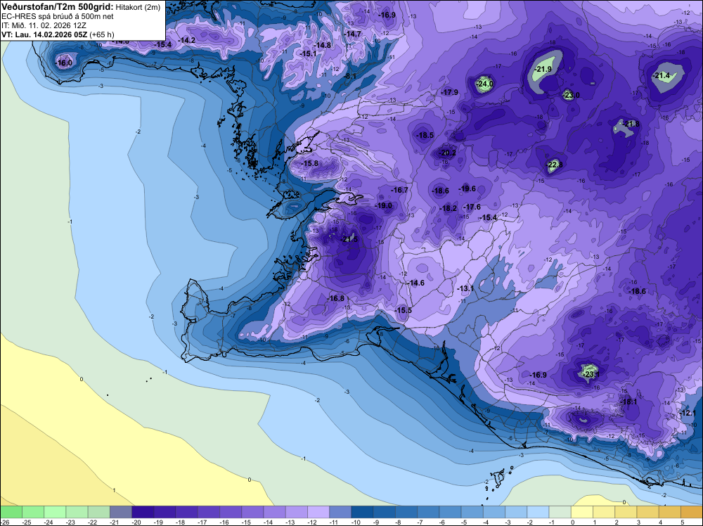Click the 3 tick label in the color scale
Image resolution: width=703 pixels, height=526 pixels.
click(638, 522)
